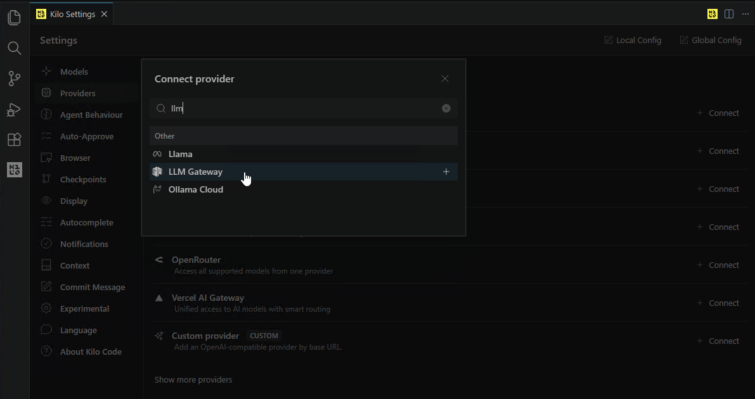Image resolution: width=755 pixels, height=399 pixels.
Task: Click the LLM Gateway logo icon
Action: (x=157, y=172)
